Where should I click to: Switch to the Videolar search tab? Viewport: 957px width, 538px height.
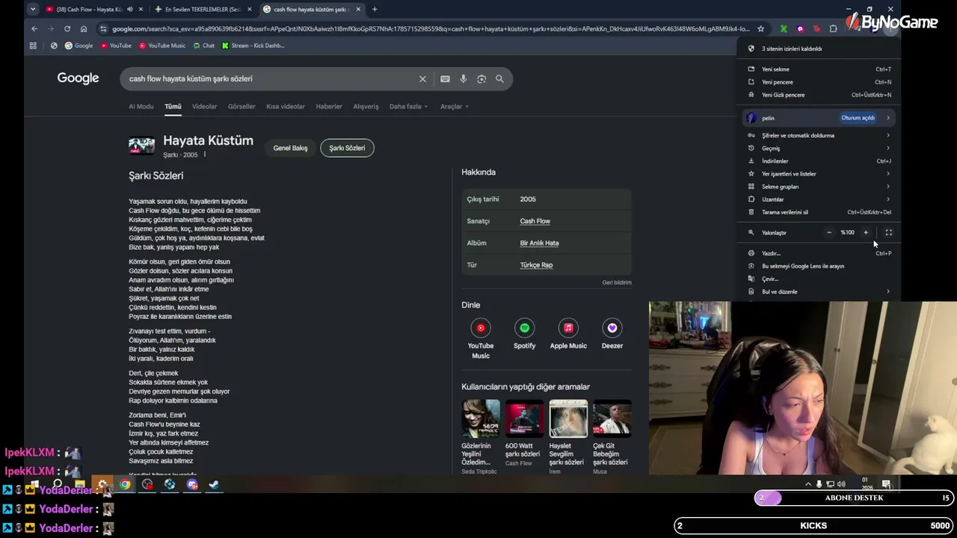pyautogui.click(x=204, y=106)
